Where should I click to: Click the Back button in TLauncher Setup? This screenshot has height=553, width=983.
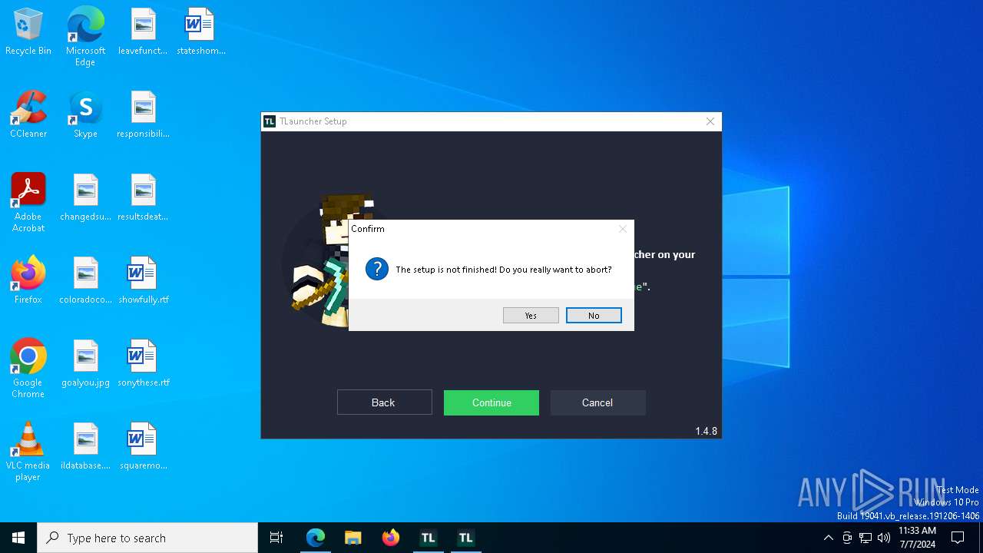[x=384, y=402]
